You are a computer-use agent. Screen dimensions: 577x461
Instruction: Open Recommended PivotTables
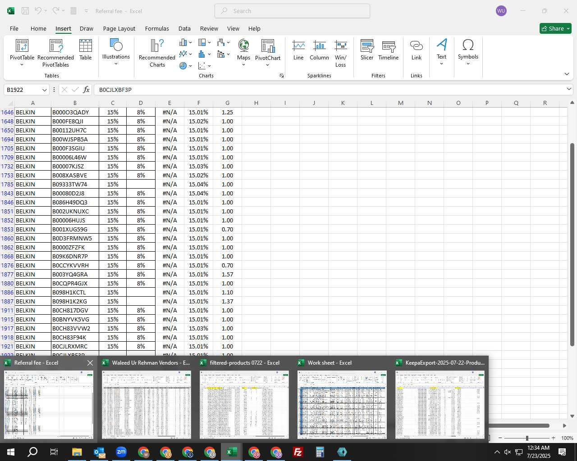tap(56, 53)
